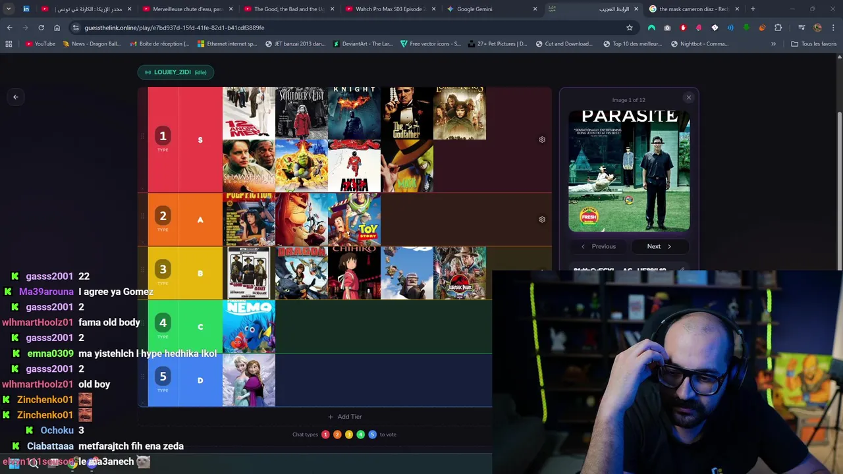Open settings gear for tier A row
Screen dimensions: 843x474
[542, 219]
